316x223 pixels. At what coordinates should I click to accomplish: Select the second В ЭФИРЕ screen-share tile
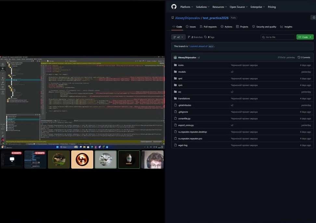point(35,160)
